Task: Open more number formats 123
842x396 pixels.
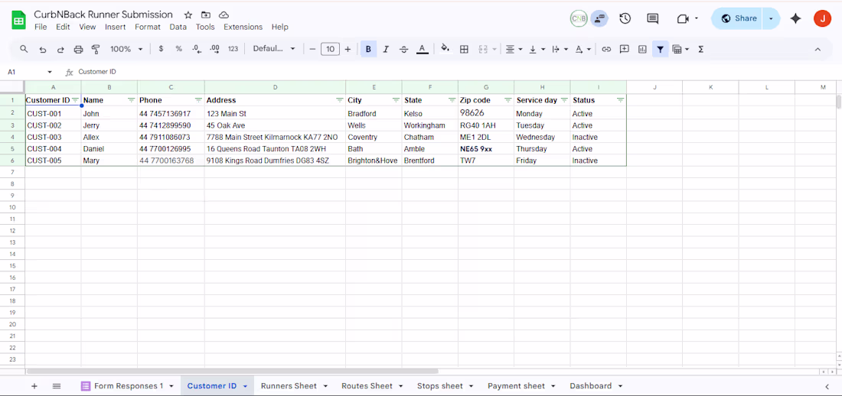Action: point(233,49)
